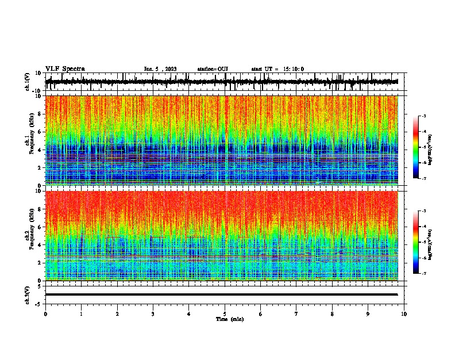Viewport: 455px width, 352px height.
Task: Click the 'ch.3(V)' axis label
Action: click(x=28, y=295)
